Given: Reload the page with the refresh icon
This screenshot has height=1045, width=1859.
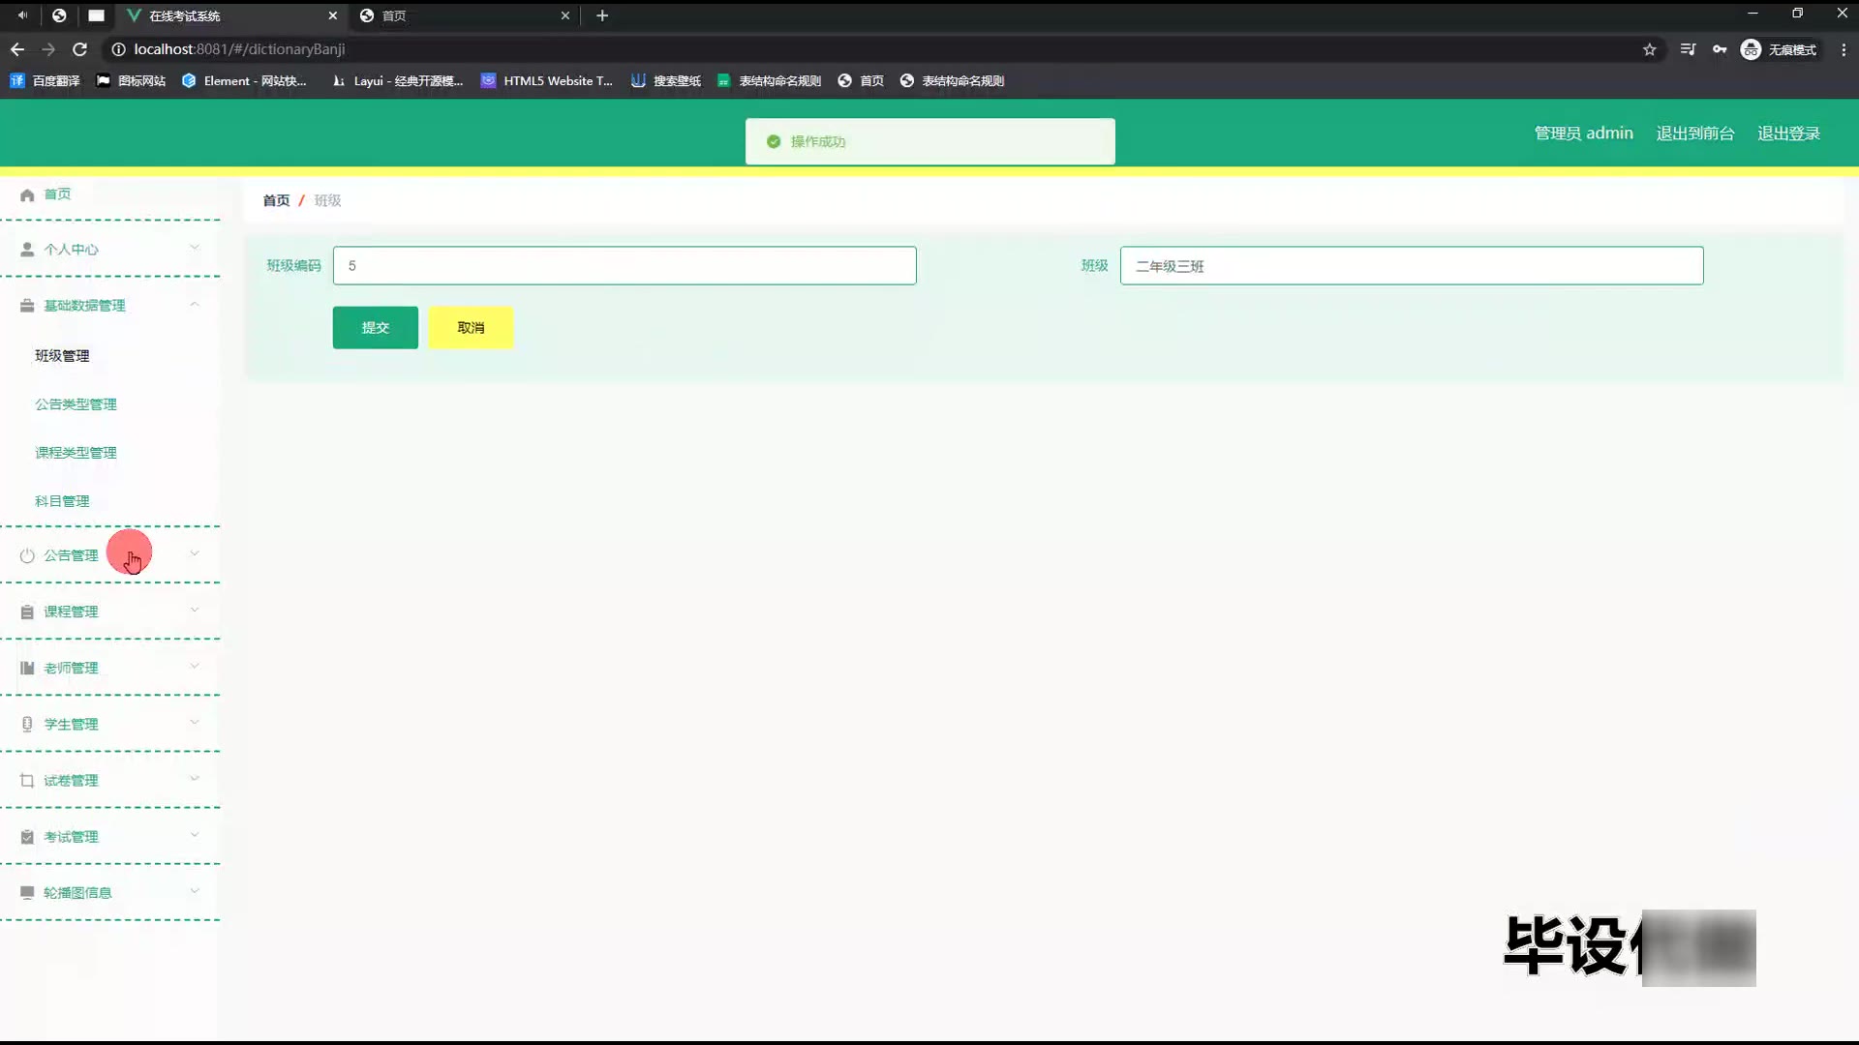Looking at the screenshot, I should pos(80,49).
